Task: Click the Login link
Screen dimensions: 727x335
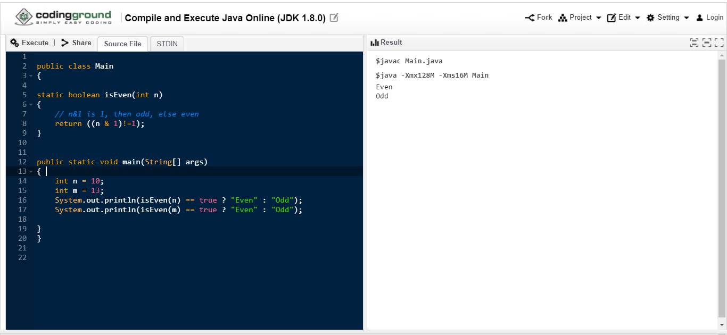Action: coord(709,18)
